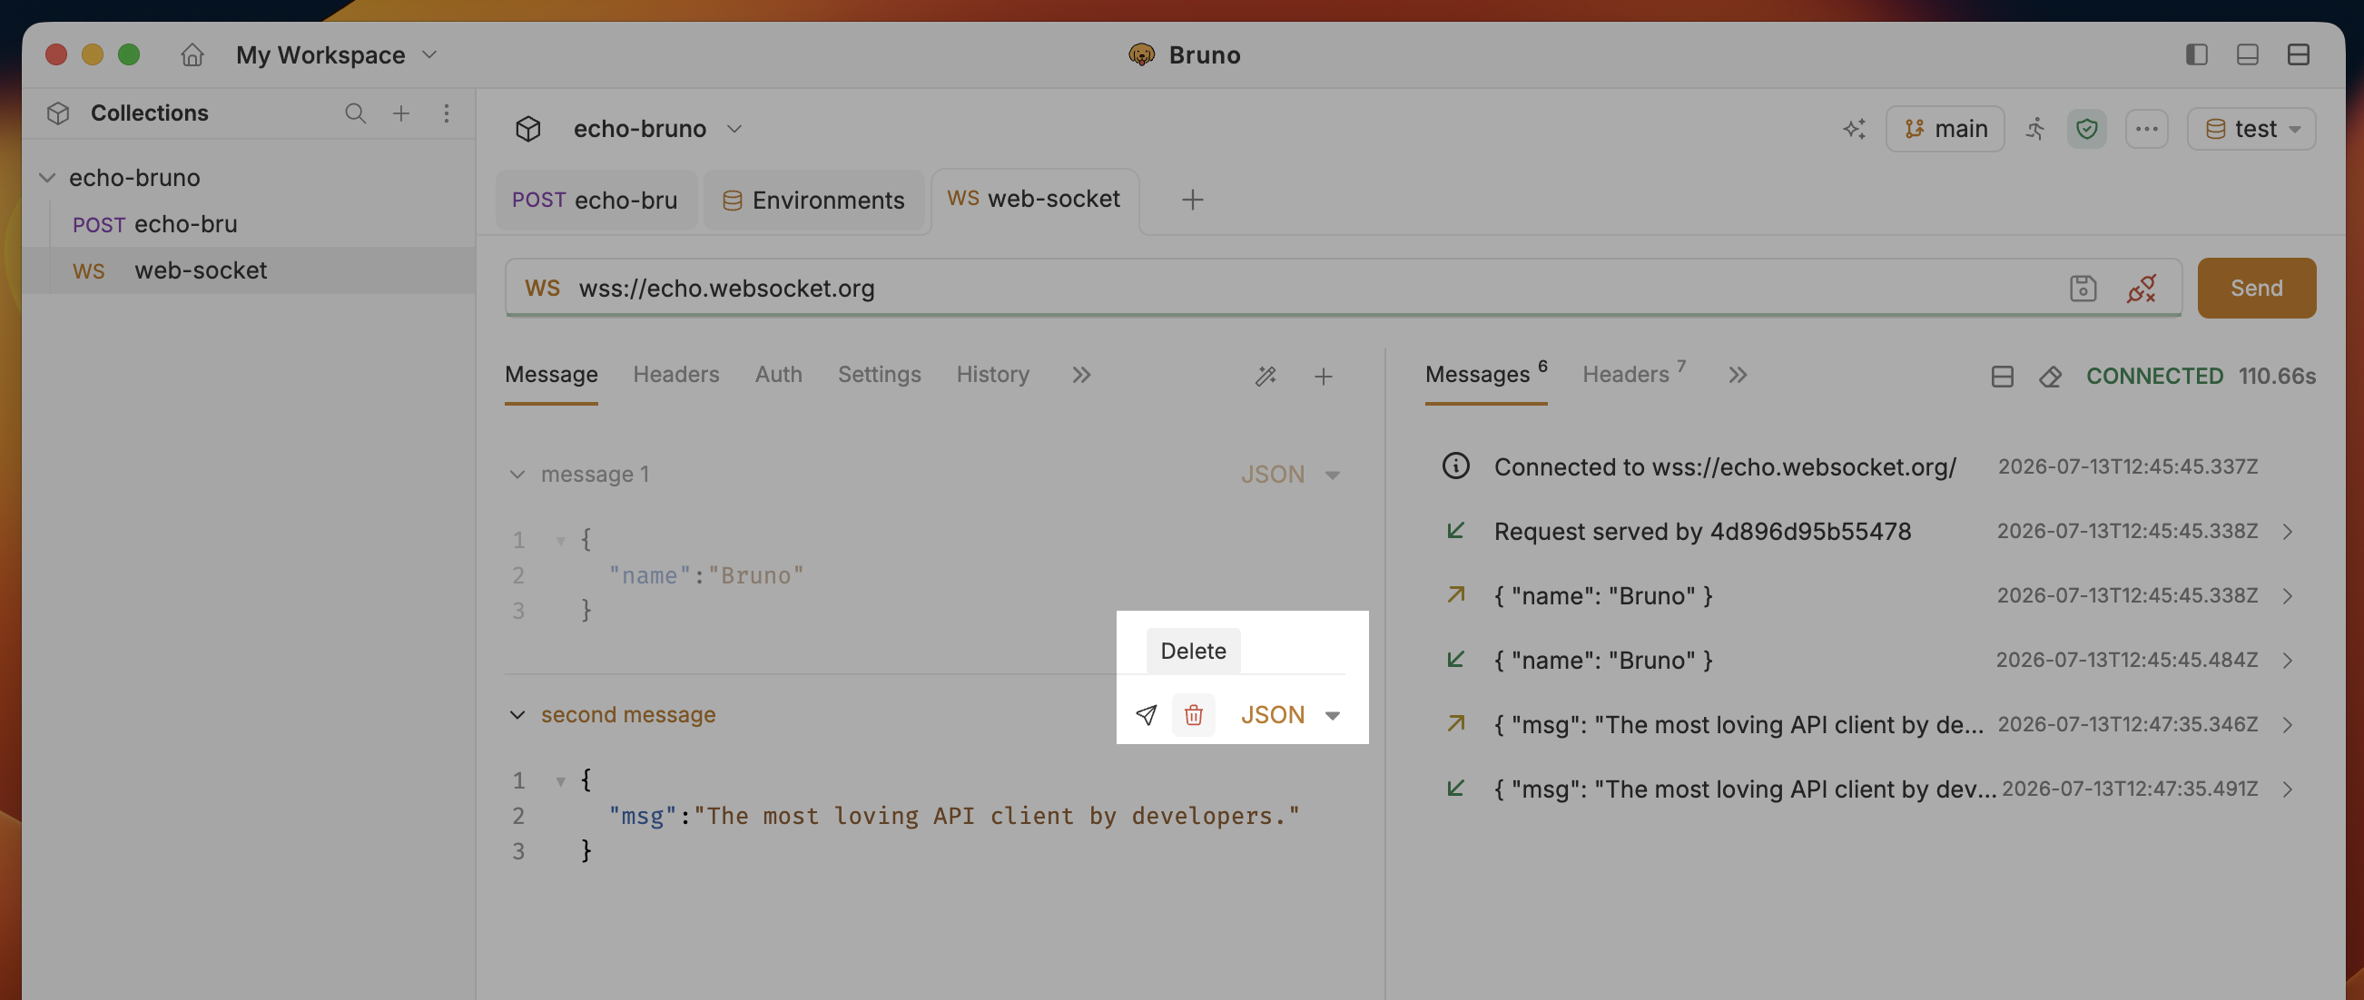Click the 'second message' title label
Screen dimensions: 2364x1000
click(627, 715)
